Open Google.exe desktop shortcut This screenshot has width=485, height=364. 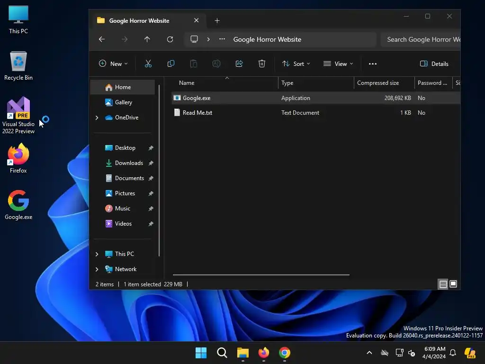click(18, 205)
